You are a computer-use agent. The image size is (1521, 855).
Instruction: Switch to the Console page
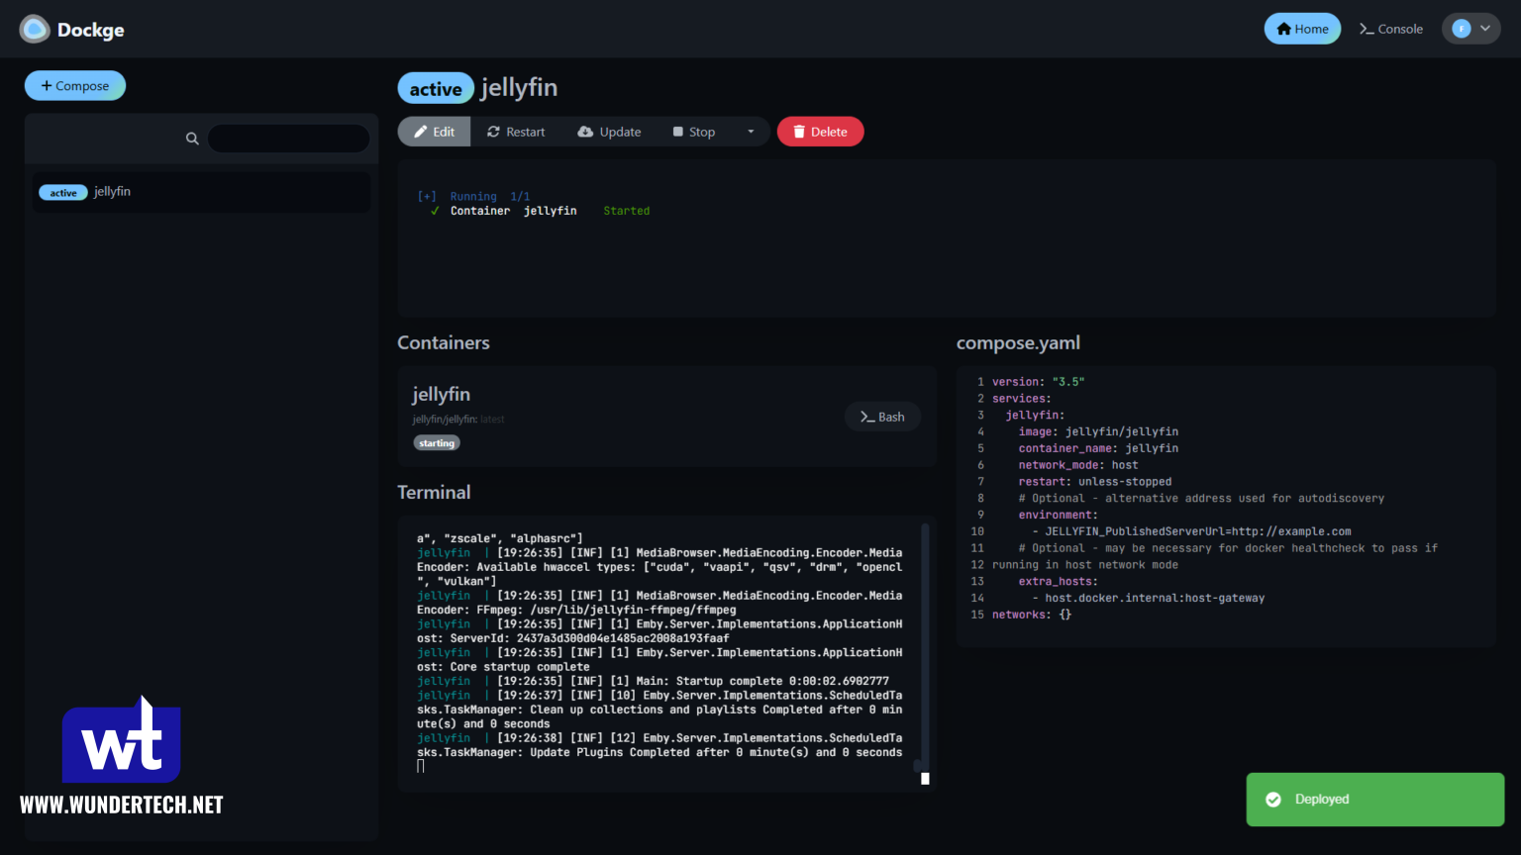[x=1391, y=29]
